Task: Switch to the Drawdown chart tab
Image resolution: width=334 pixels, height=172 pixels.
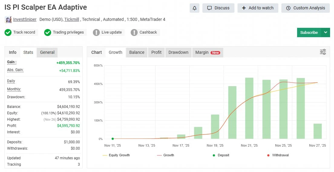Action: click(x=178, y=52)
